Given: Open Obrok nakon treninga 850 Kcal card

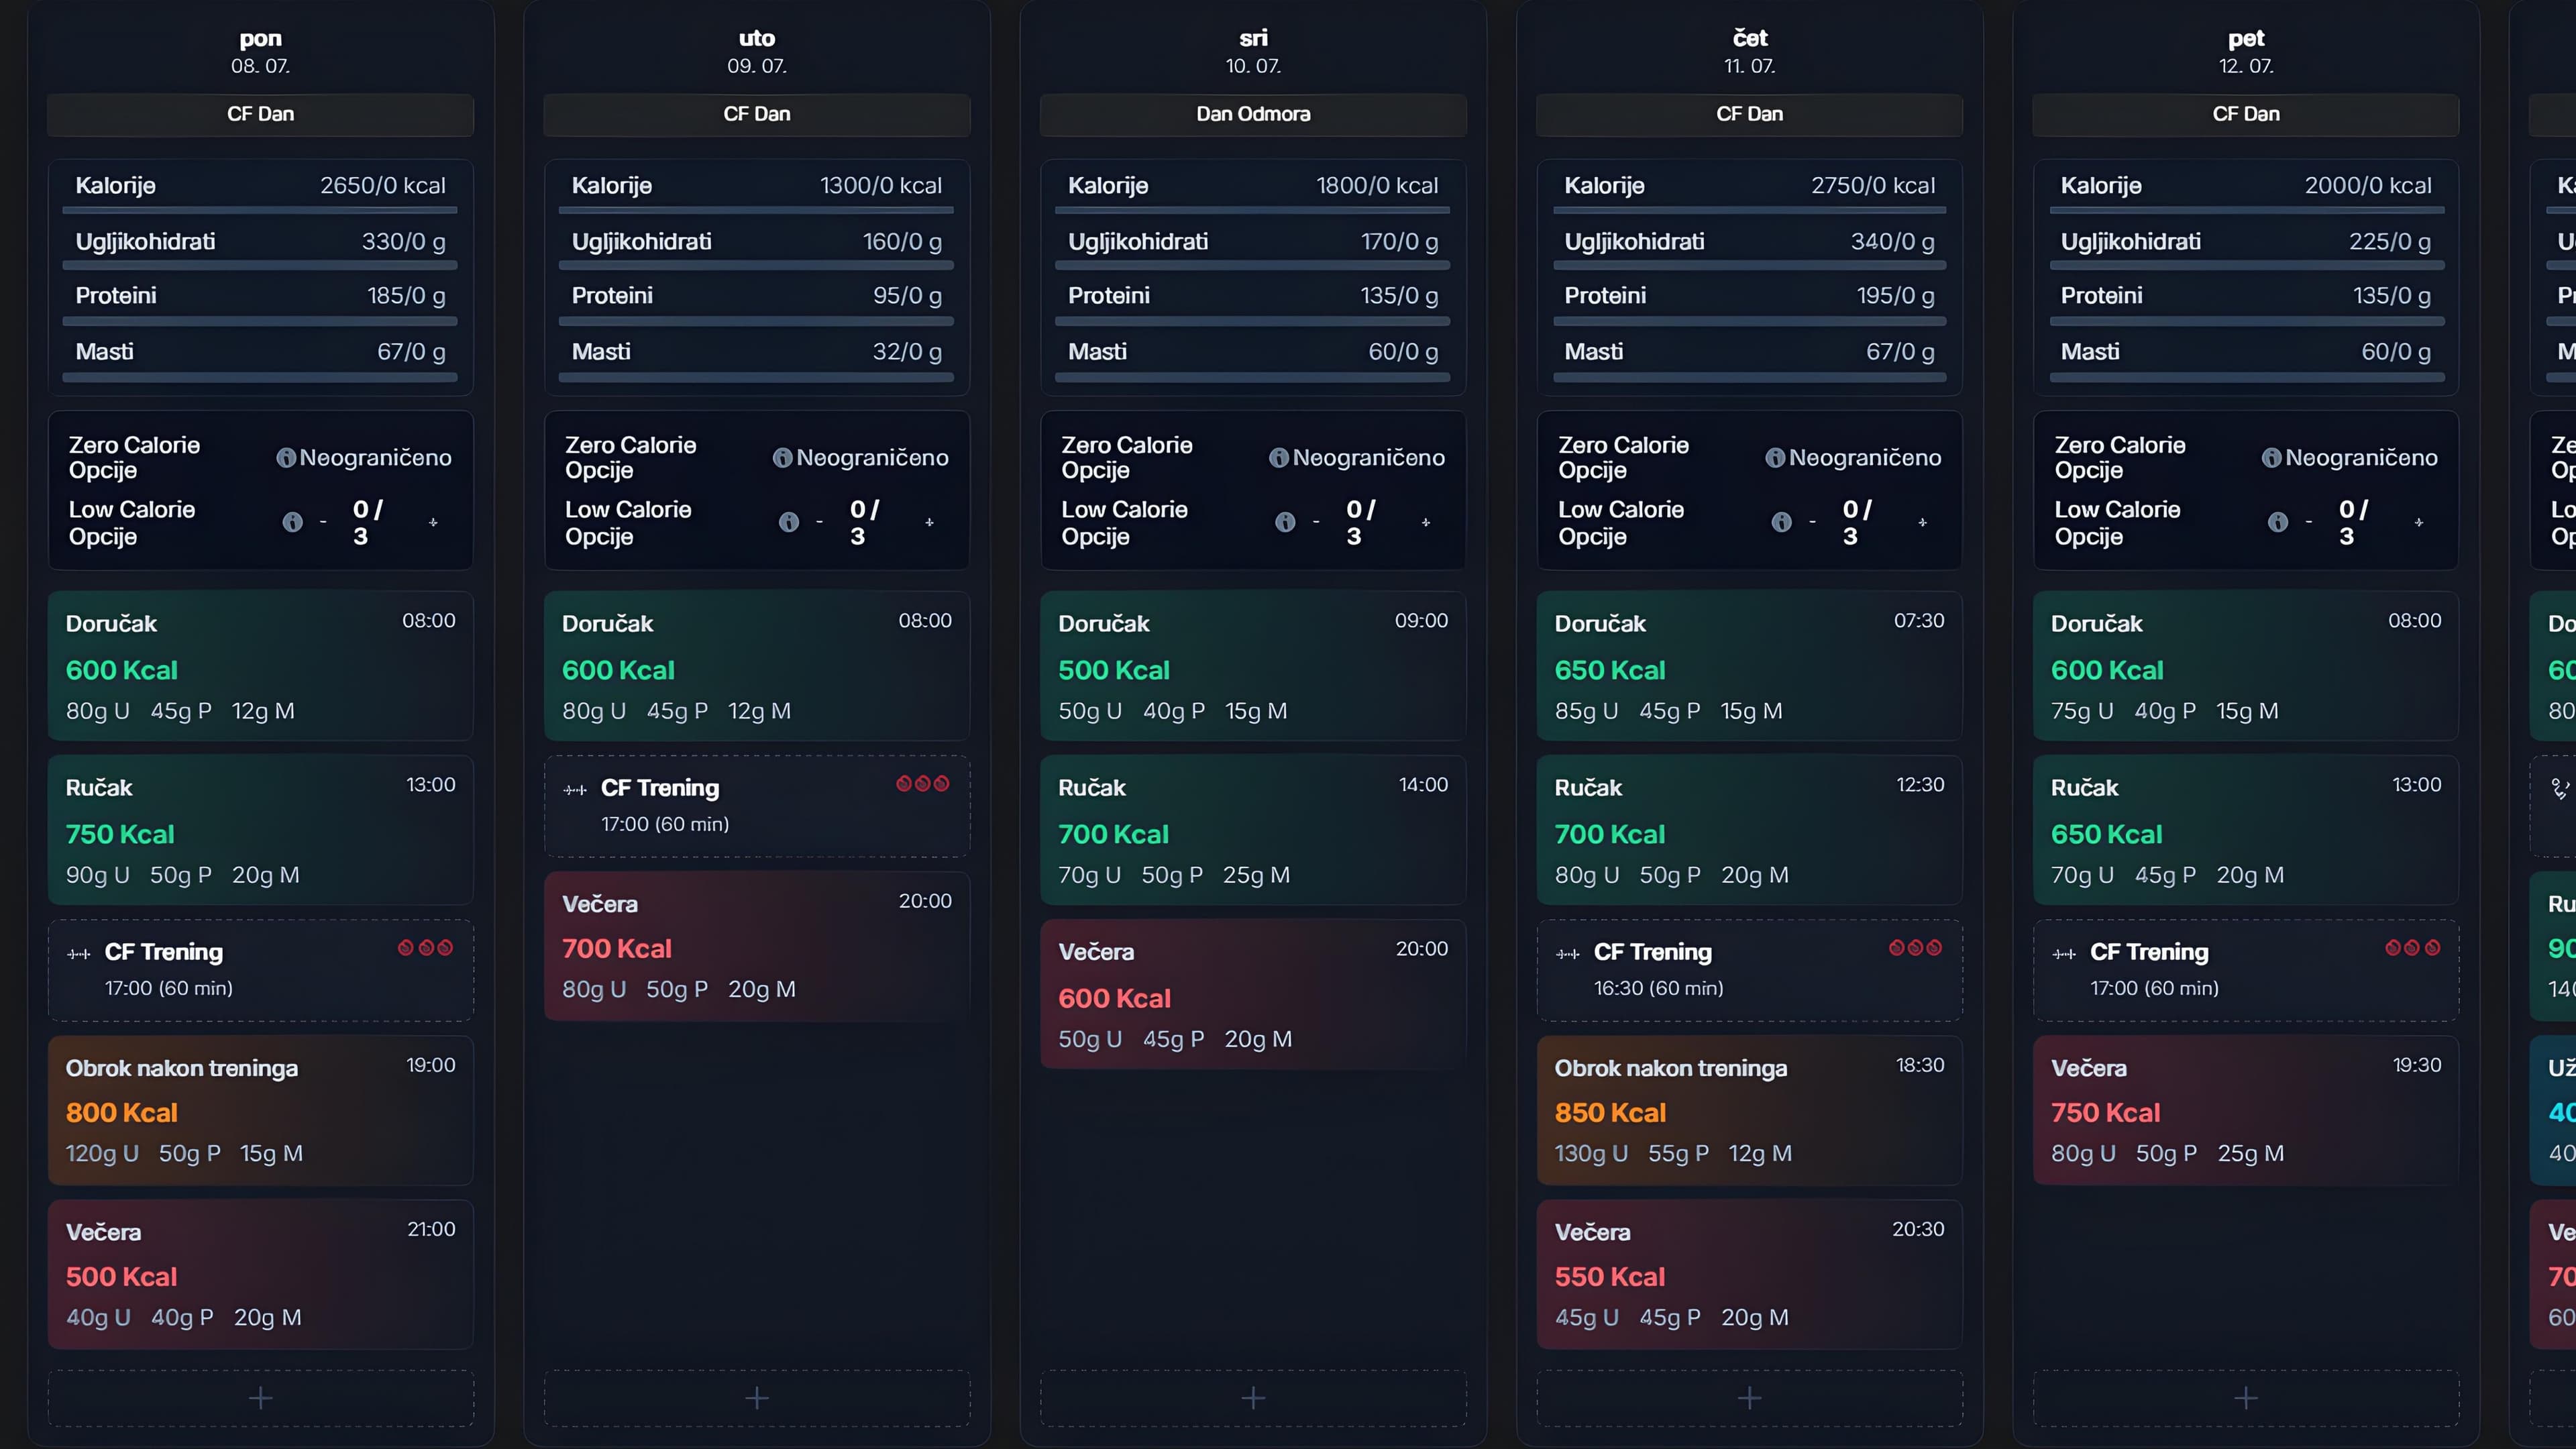Looking at the screenshot, I should (1750, 1110).
